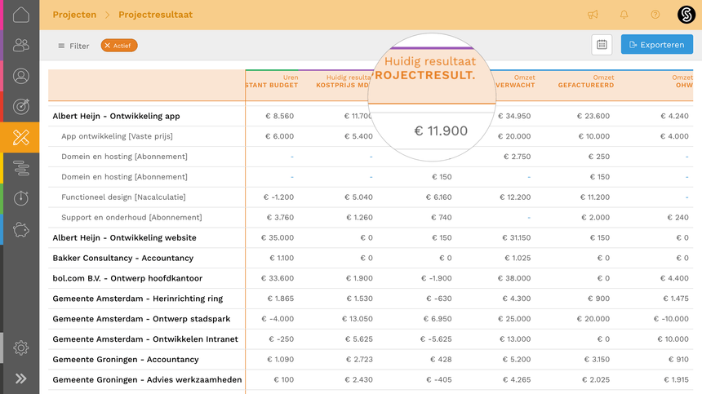The height and width of the screenshot is (394, 702).
Task: Select Omzet Gefactureerd column header
Action: pyautogui.click(x=585, y=81)
